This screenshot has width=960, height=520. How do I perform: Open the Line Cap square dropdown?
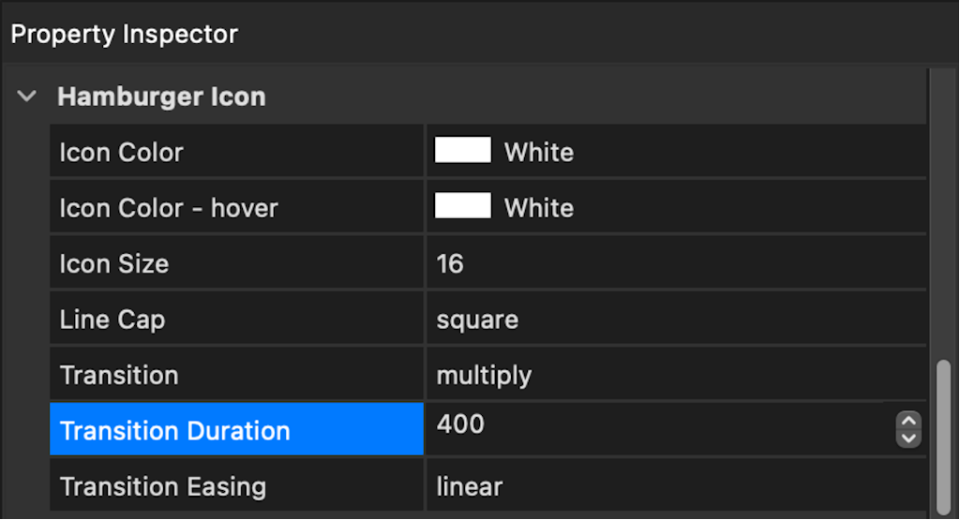(677, 319)
